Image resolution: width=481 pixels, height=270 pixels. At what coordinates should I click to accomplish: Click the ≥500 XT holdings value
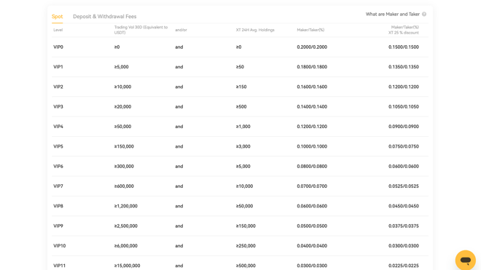[241, 107]
